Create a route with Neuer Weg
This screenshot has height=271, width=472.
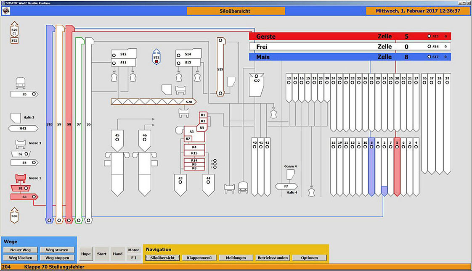(x=21, y=250)
